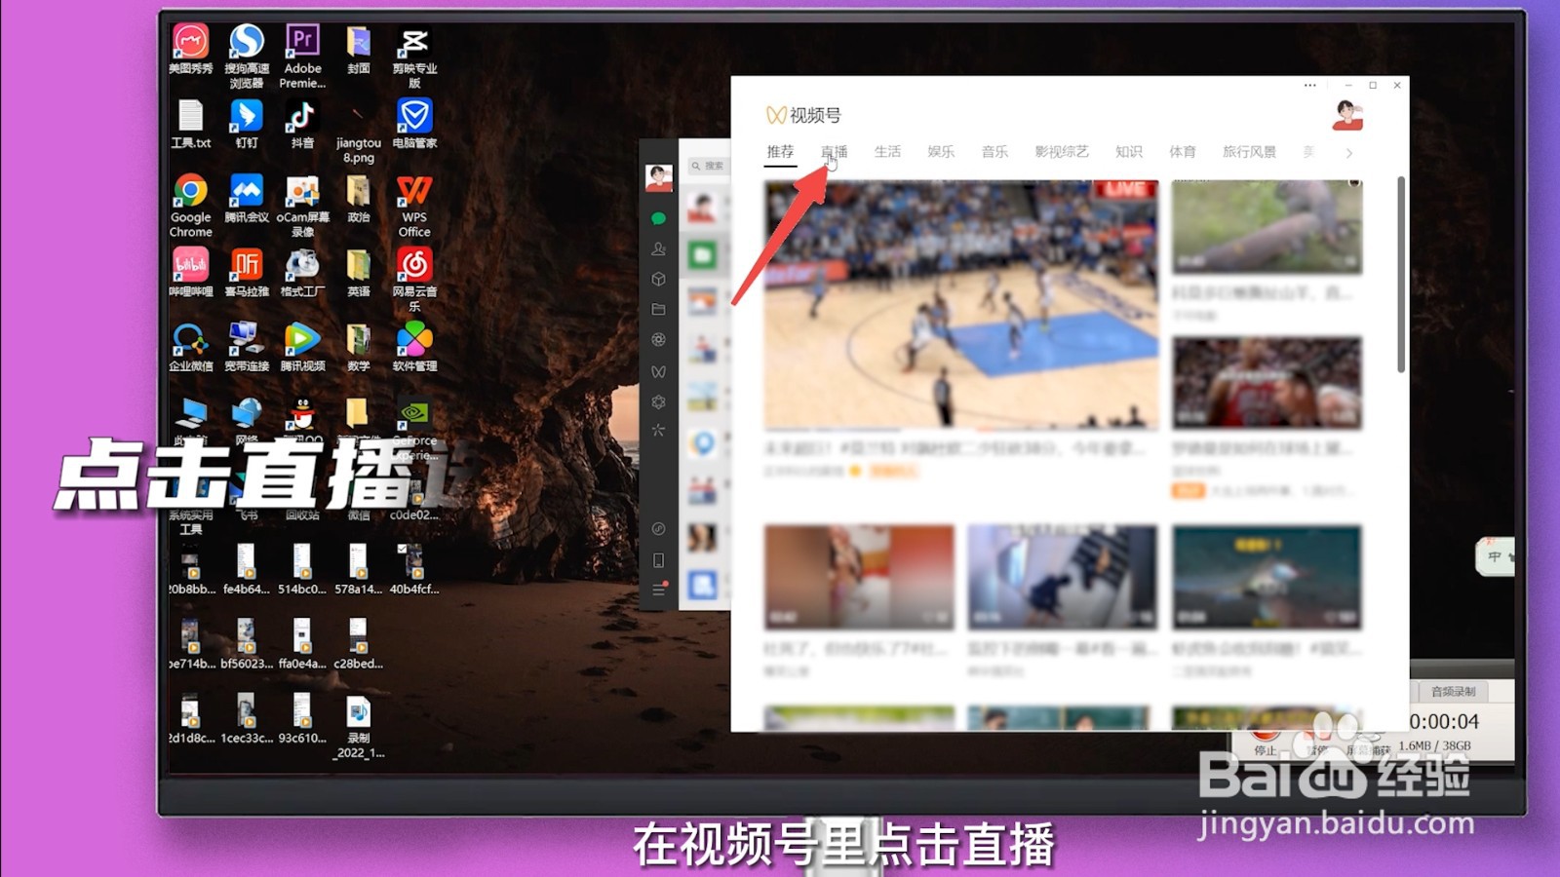Open the 剪映专业版 desktop icon
The image size is (1560, 877).
pyautogui.click(x=414, y=56)
